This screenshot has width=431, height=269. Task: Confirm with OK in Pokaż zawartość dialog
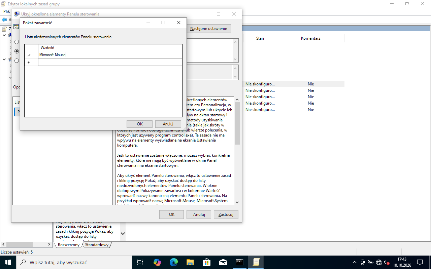140,124
